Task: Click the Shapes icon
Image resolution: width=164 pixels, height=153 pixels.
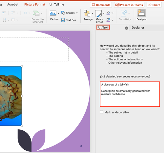Action: tap(63, 13)
